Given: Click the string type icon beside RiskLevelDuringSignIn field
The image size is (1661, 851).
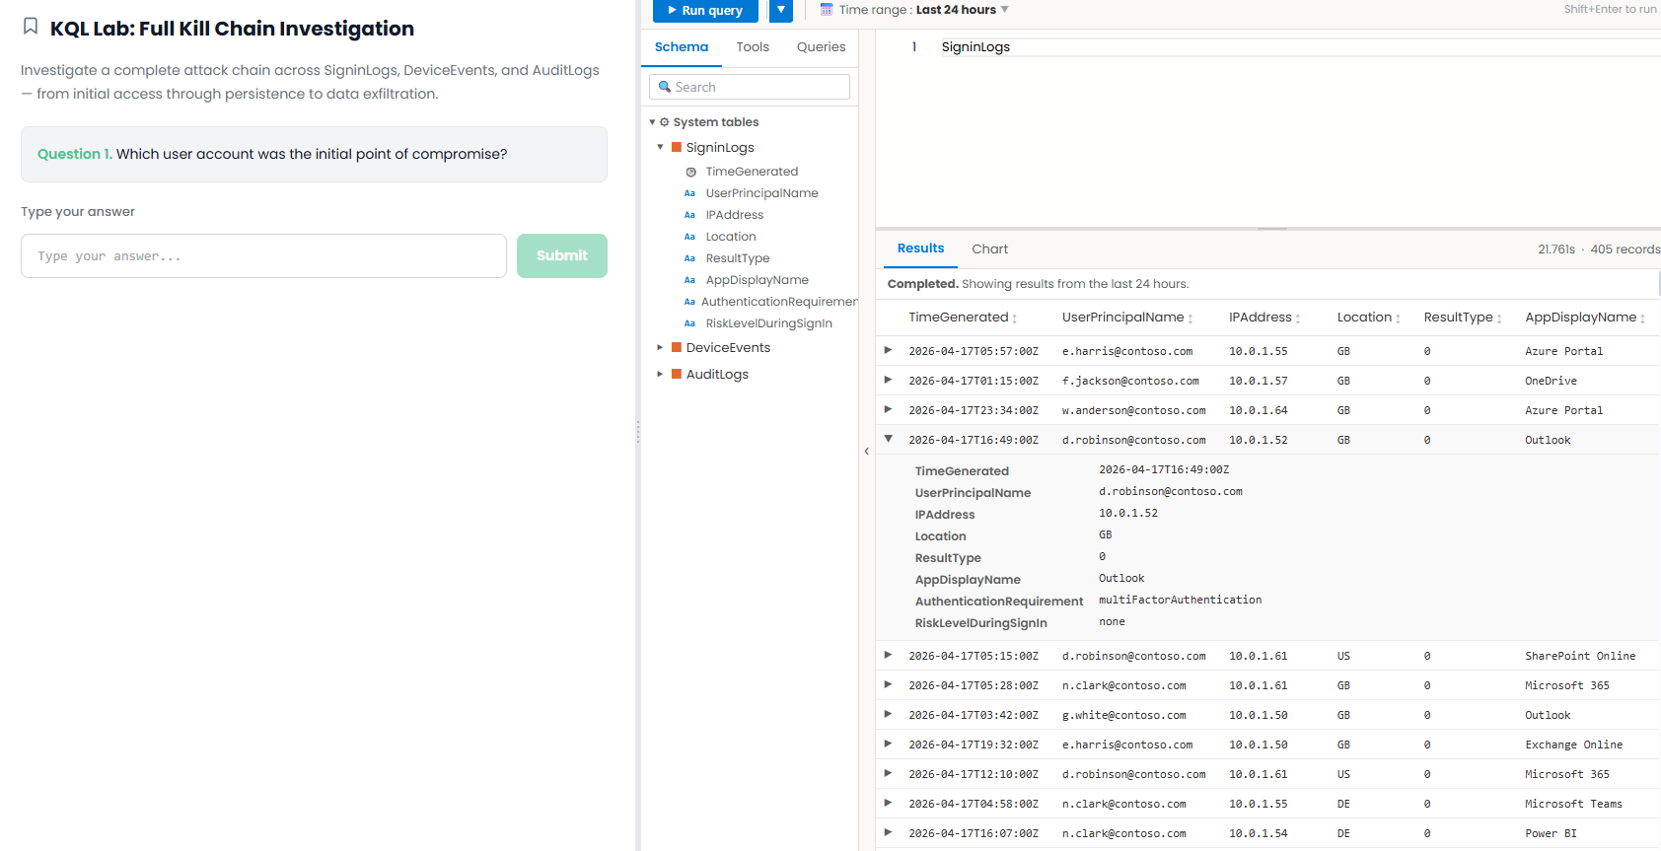Looking at the screenshot, I should click(689, 323).
